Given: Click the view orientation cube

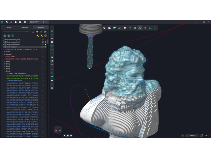Looking at the screenshot, I should pyautogui.click(x=57, y=129).
